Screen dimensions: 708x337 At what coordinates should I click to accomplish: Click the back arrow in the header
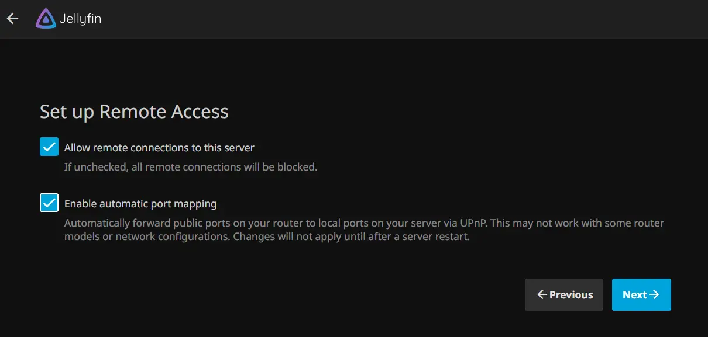(12, 19)
